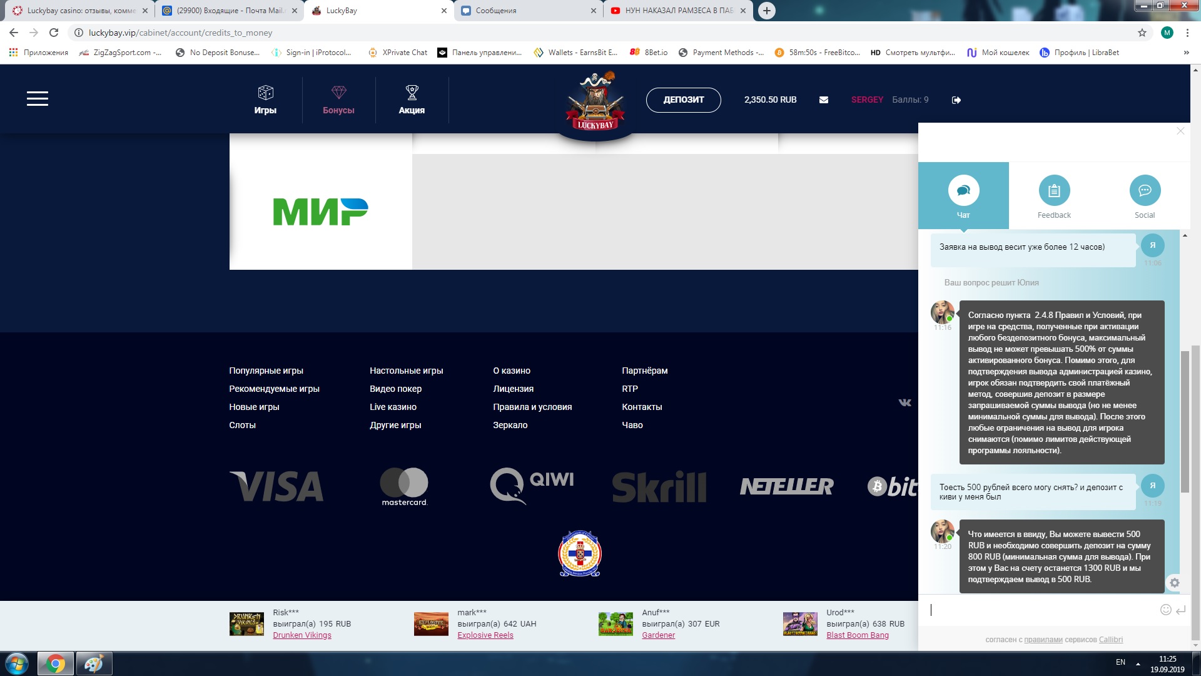Open chat settings gear icon
Viewport: 1201px width, 676px height.
(1175, 583)
